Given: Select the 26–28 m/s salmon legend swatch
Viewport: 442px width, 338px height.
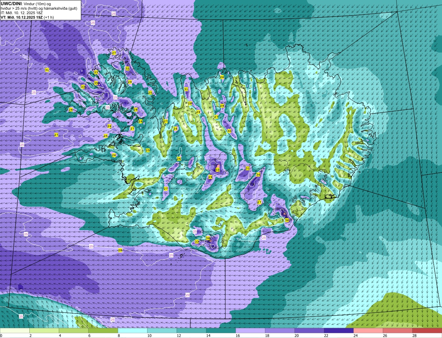Looking at the screenshot, I should point(398,331).
